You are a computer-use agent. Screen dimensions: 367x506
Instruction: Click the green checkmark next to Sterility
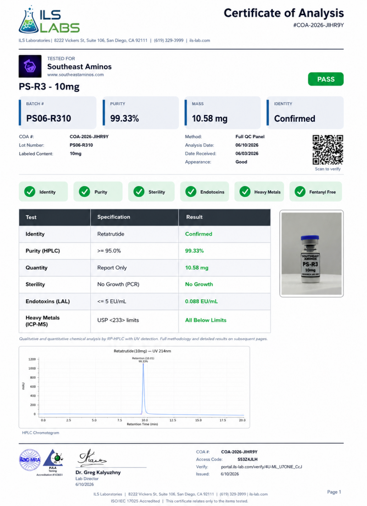click(139, 191)
